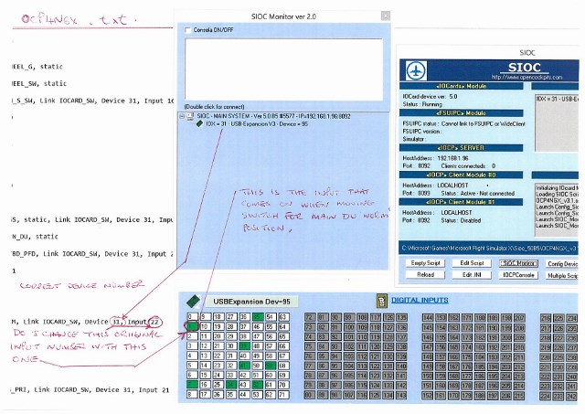Click the computer icon beside SIOC MAIN SYSTEM
585x414 pixels.
pos(193,114)
